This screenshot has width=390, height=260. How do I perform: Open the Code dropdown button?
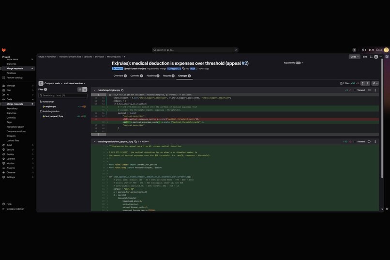(354, 57)
